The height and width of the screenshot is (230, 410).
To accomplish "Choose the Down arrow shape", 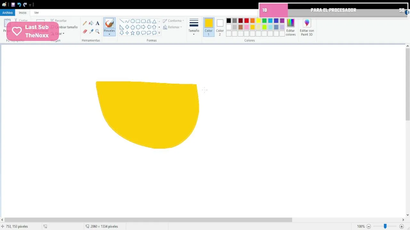I will pos(122,33).
